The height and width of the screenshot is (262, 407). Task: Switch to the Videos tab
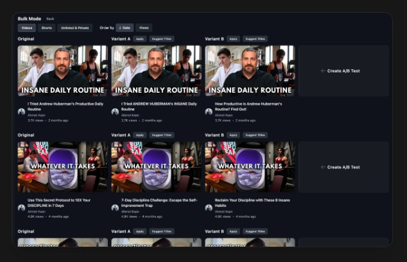pos(27,28)
